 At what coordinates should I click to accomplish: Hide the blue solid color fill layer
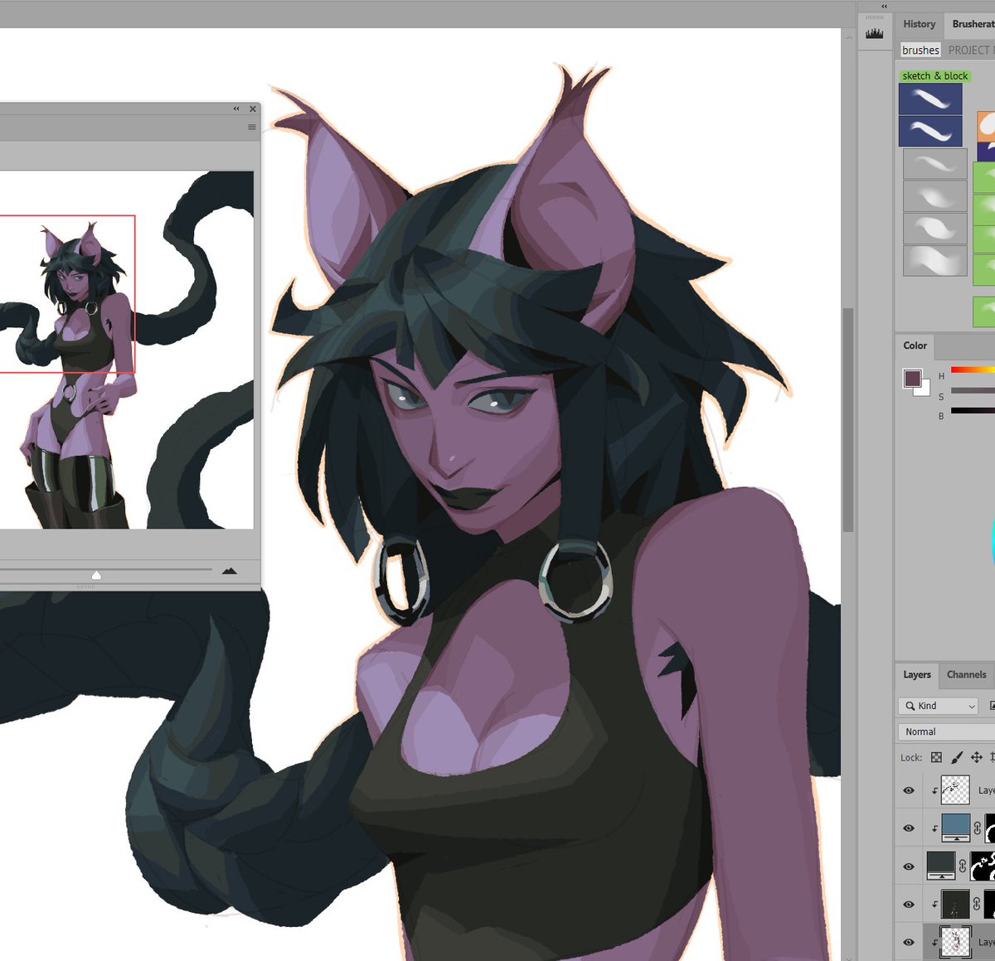pos(909,828)
